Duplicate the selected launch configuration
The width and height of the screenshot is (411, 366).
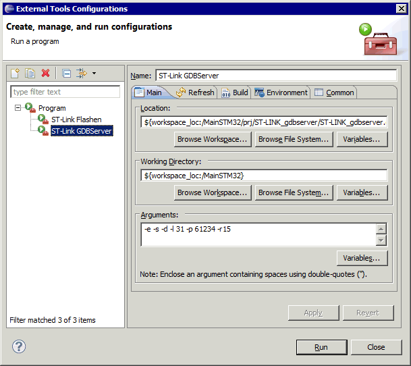click(30, 73)
